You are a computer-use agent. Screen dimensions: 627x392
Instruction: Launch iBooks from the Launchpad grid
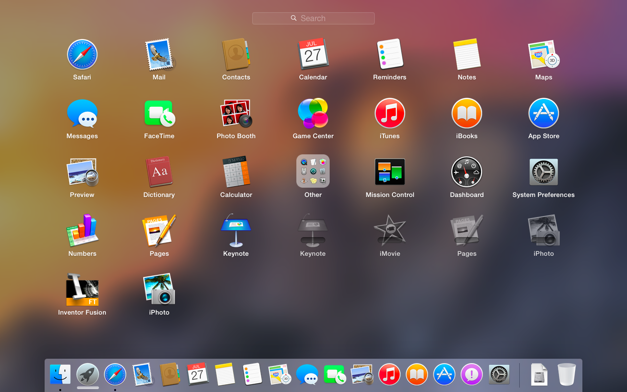pos(467,113)
